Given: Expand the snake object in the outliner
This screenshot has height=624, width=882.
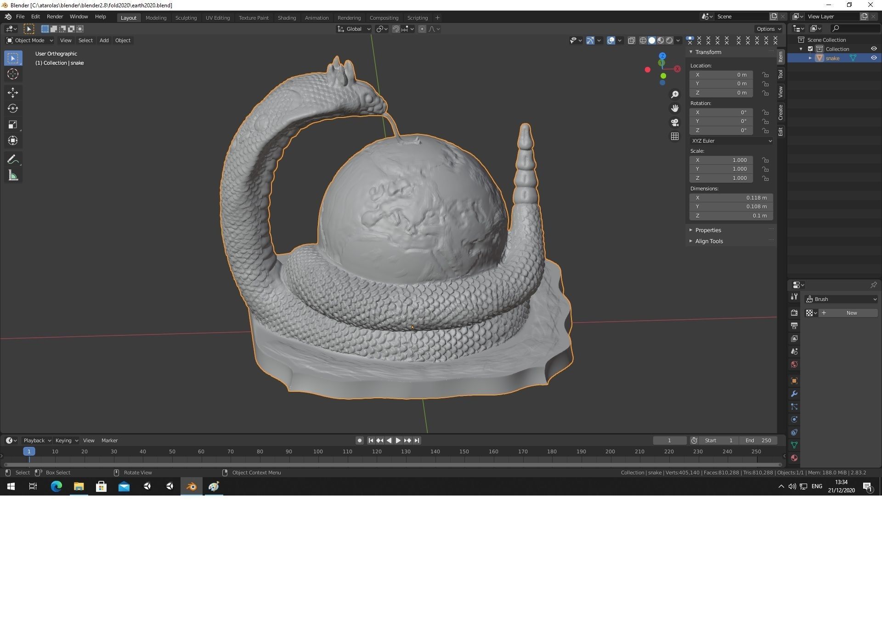Looking at the screenshot, I should 810,58.
